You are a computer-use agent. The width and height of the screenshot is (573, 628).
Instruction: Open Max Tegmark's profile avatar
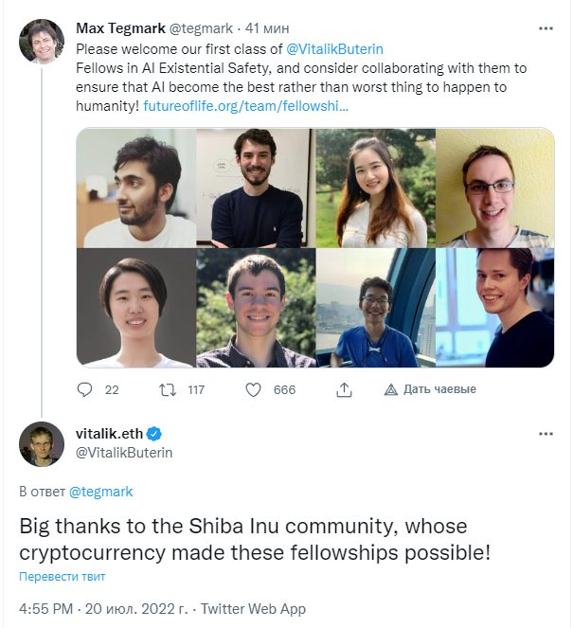coord(42,42)
